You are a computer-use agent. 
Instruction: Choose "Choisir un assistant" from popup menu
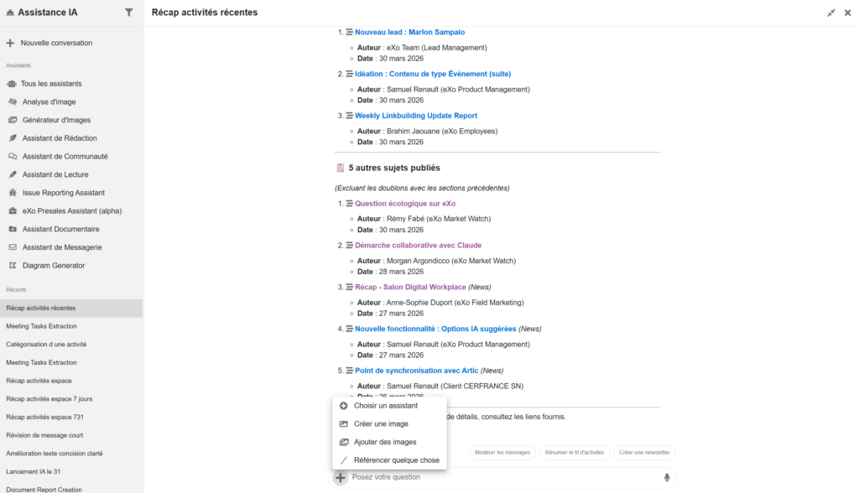(385, 406)
